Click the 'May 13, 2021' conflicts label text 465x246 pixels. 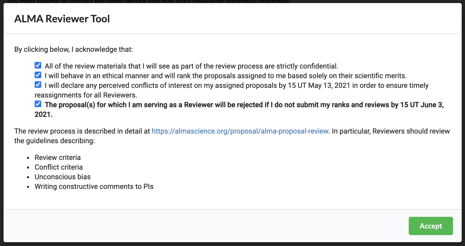236,86
